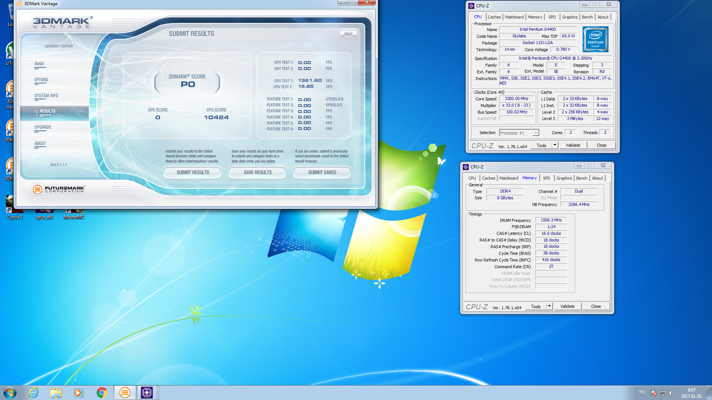
Task: Open OPTIONS section in 3DMark
Action: (55, 81)
